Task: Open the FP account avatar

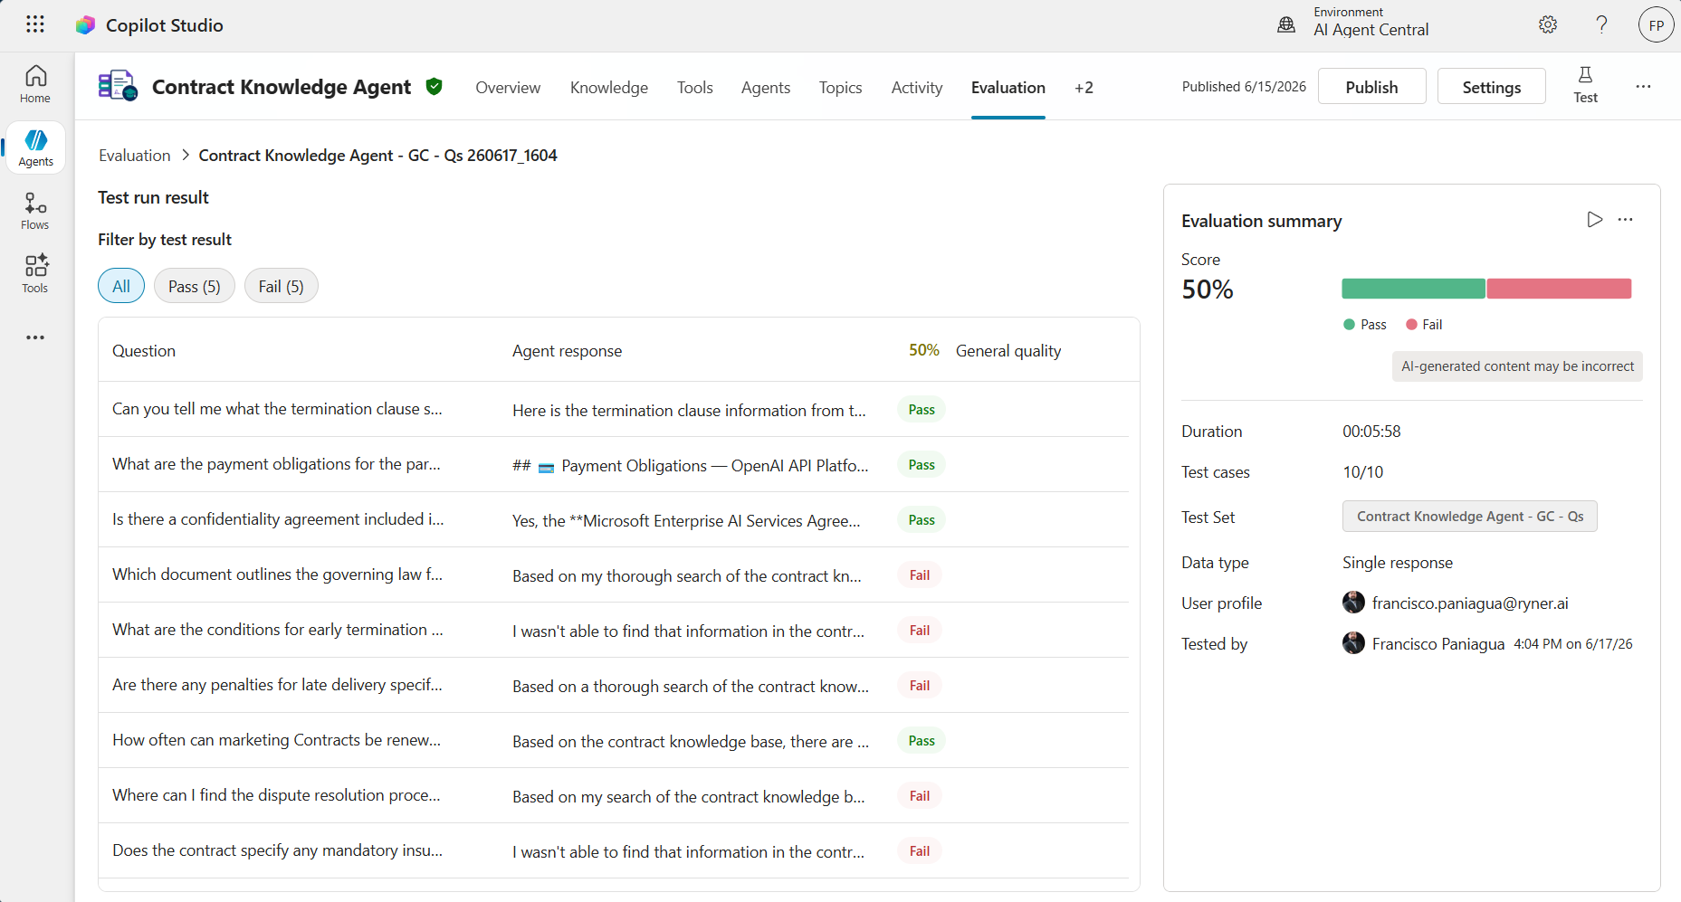Action: [1656, 25]
